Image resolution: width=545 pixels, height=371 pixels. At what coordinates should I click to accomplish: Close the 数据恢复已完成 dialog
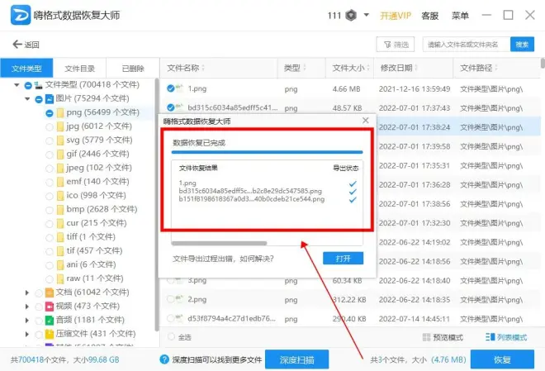365,121
